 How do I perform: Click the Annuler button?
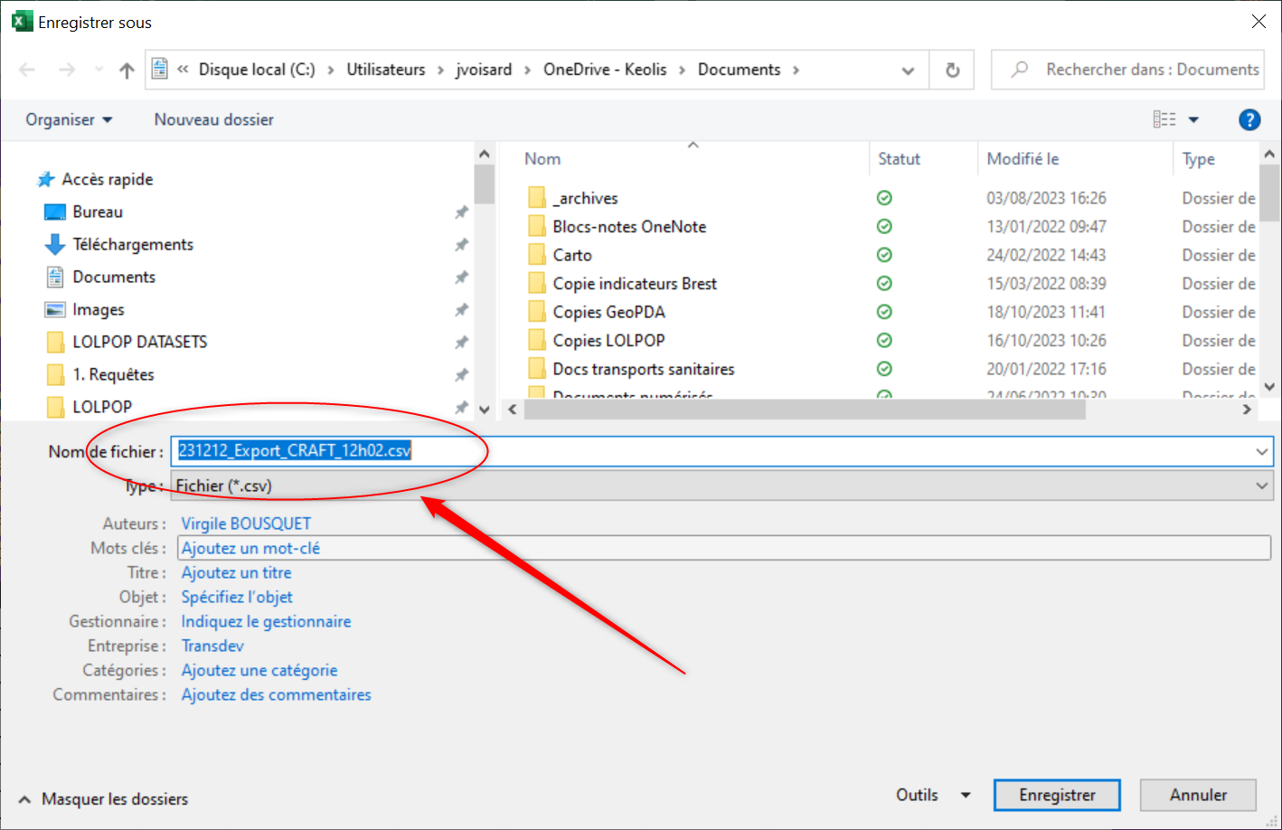(1198, 795)
